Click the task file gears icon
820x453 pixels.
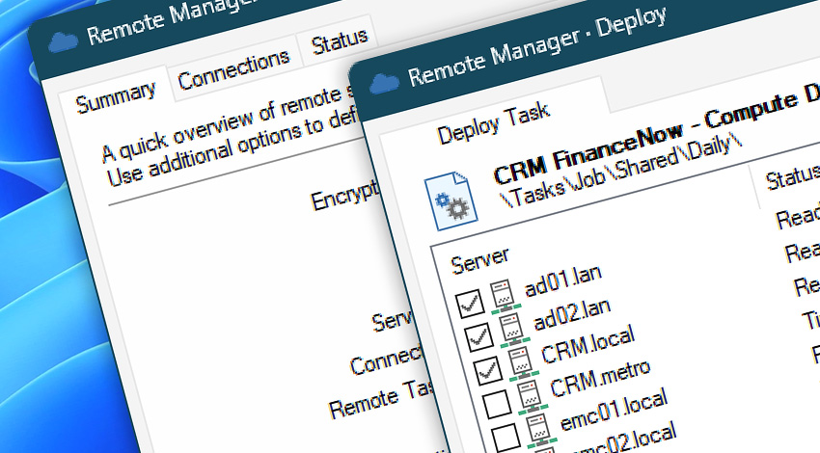pyautogui.click(x=451, y=201)
